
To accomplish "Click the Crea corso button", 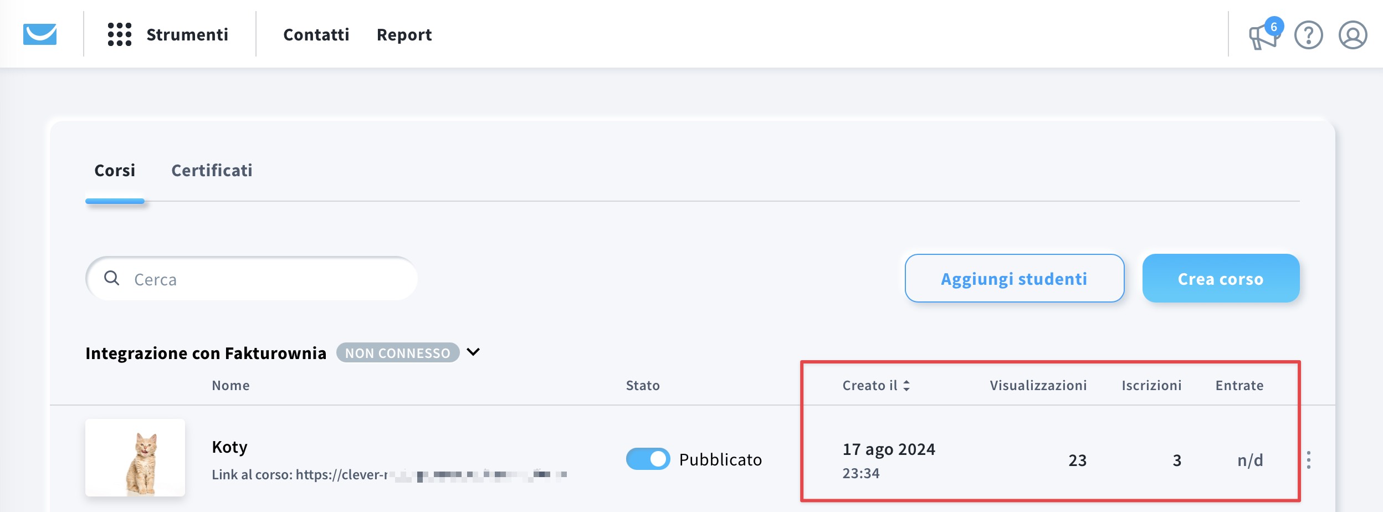I will (x=1221, y=278).
